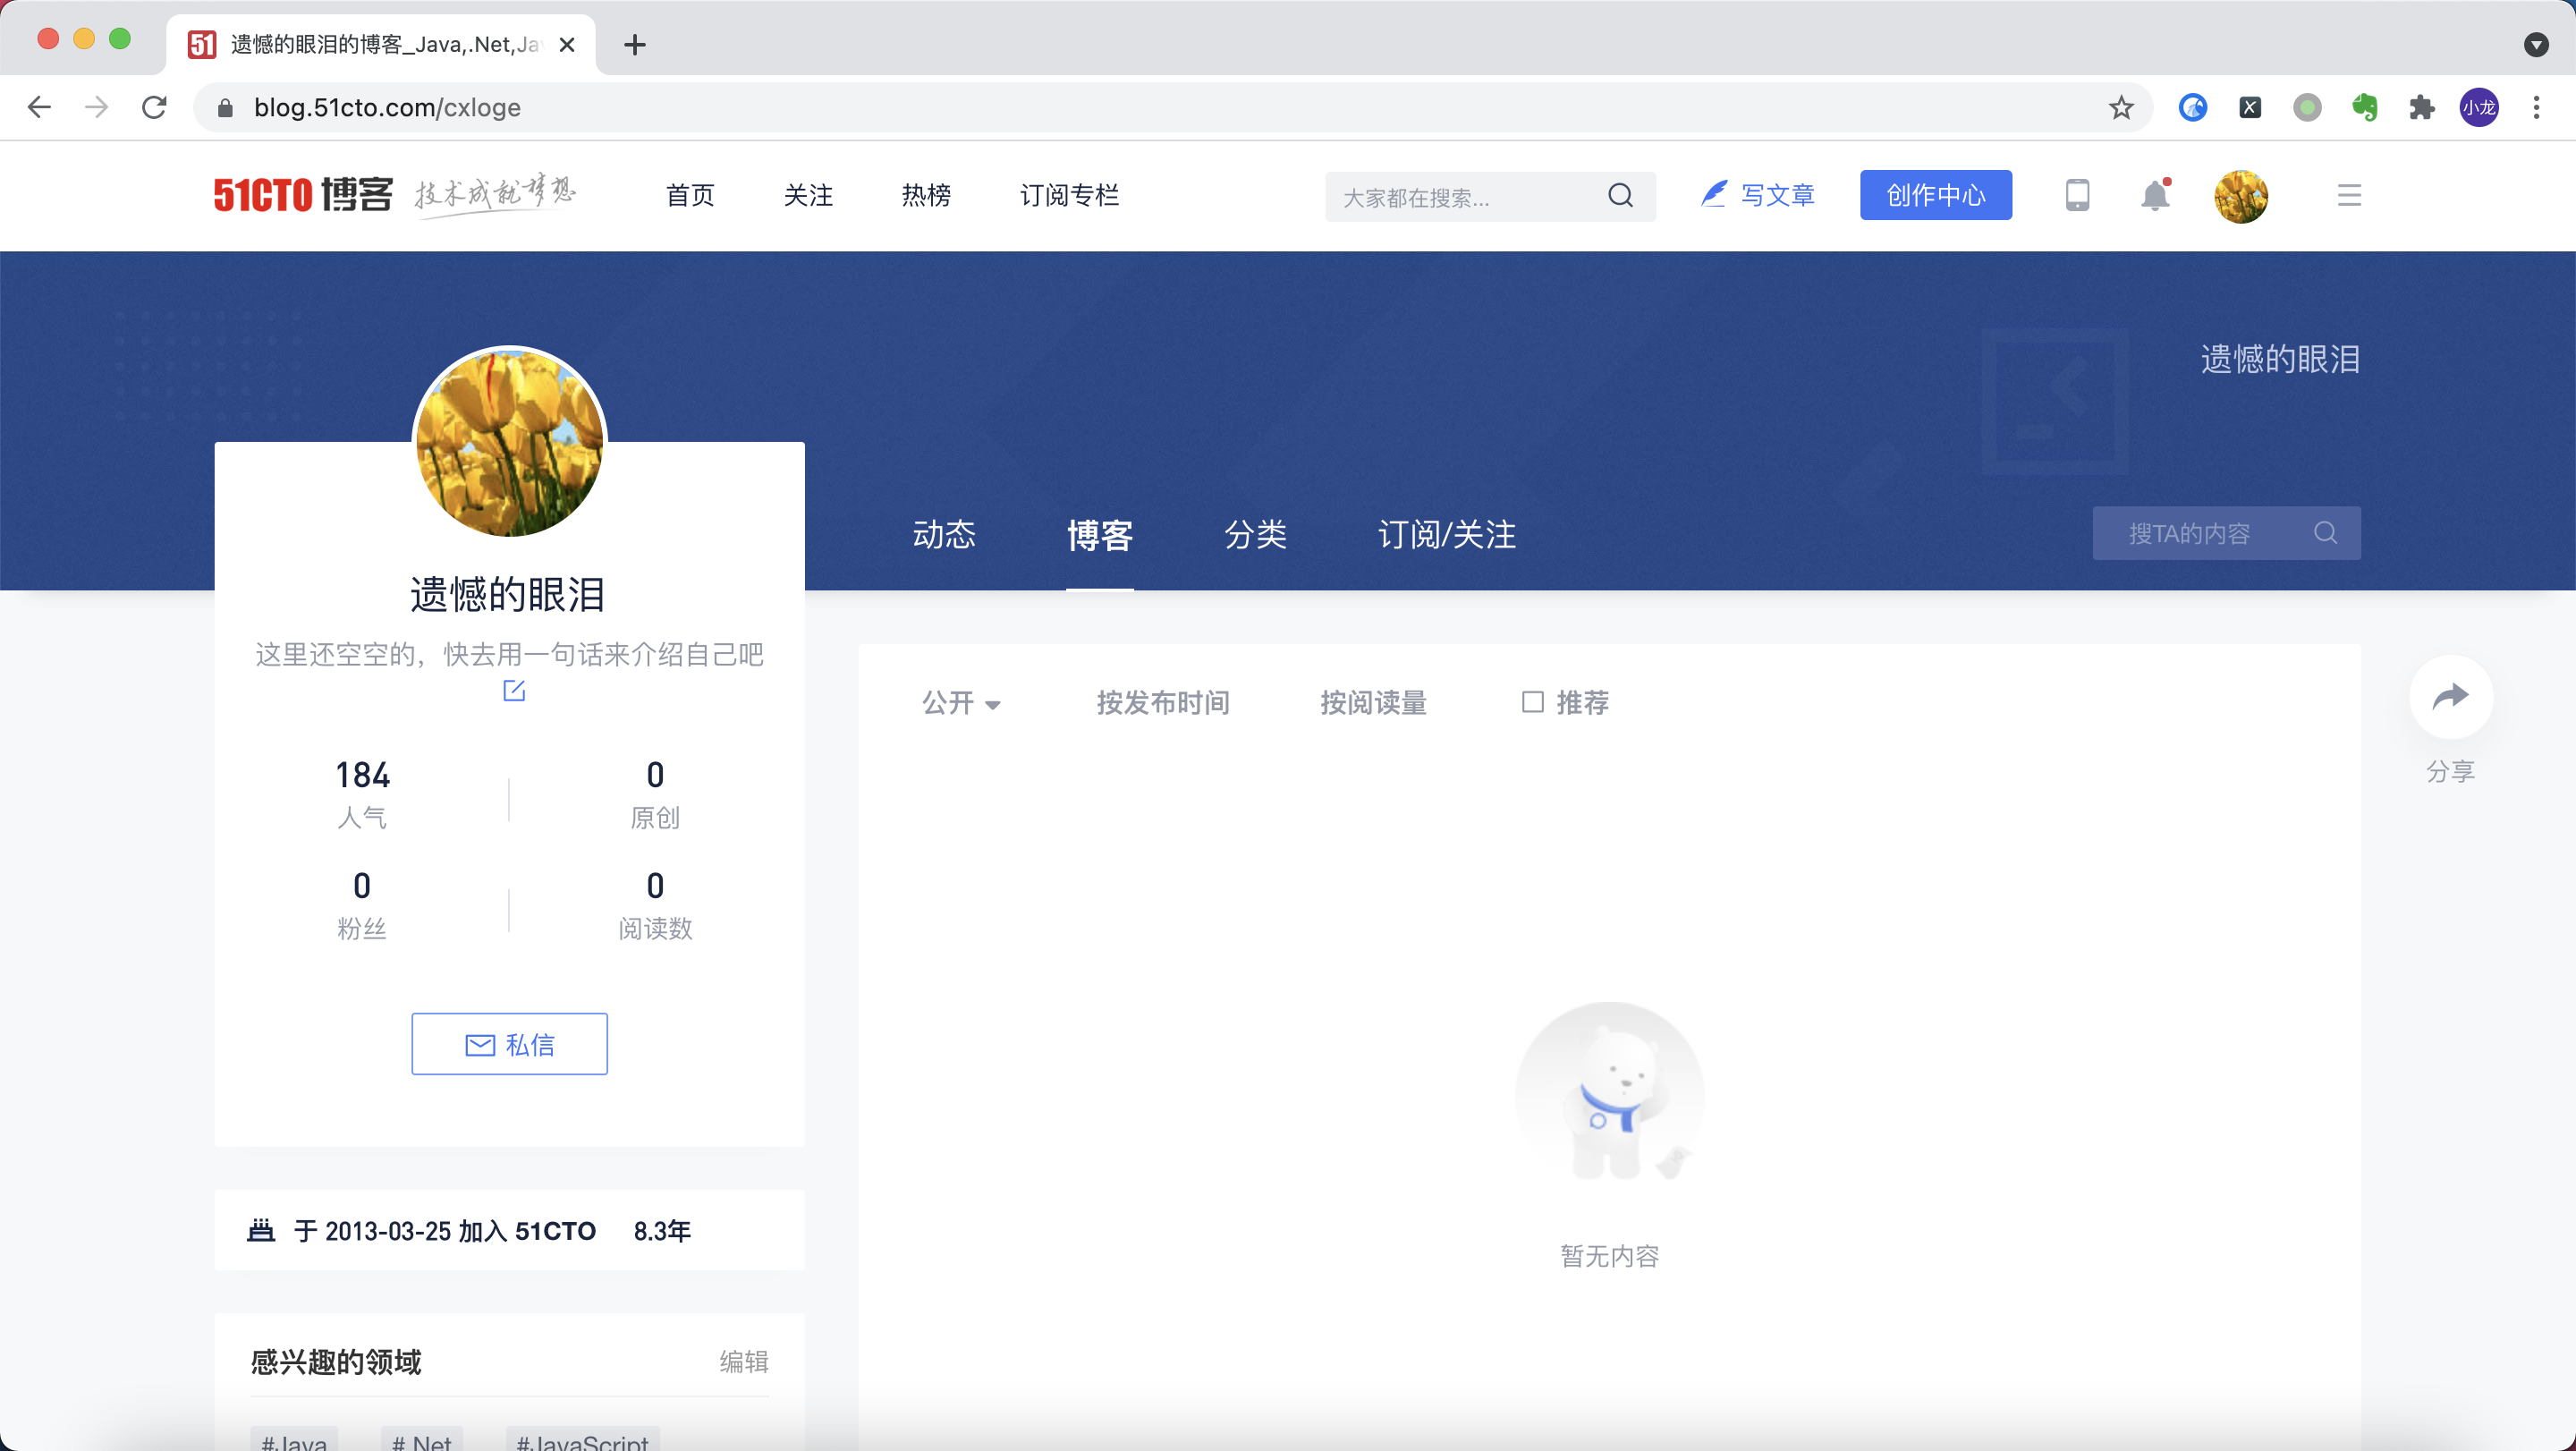
Task: Sort posts by 按阅读量
Action: click(1373, 703)
